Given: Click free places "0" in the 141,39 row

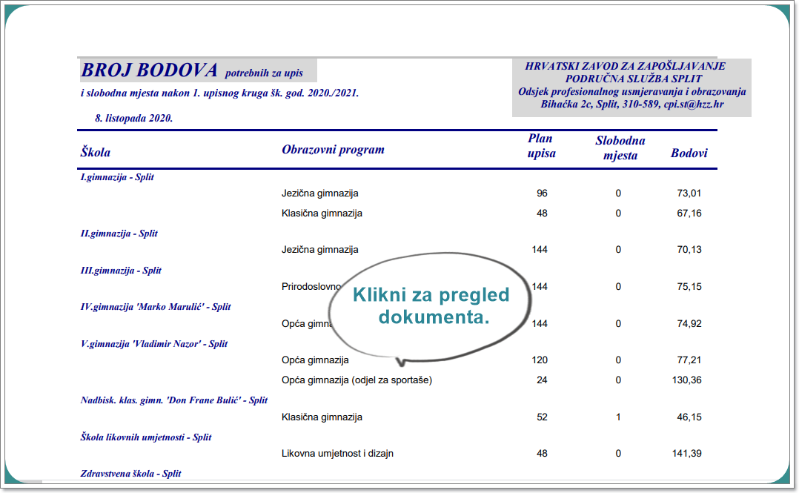Looking at the screenshot, I should pyautogui.click(x=618, y=453).
